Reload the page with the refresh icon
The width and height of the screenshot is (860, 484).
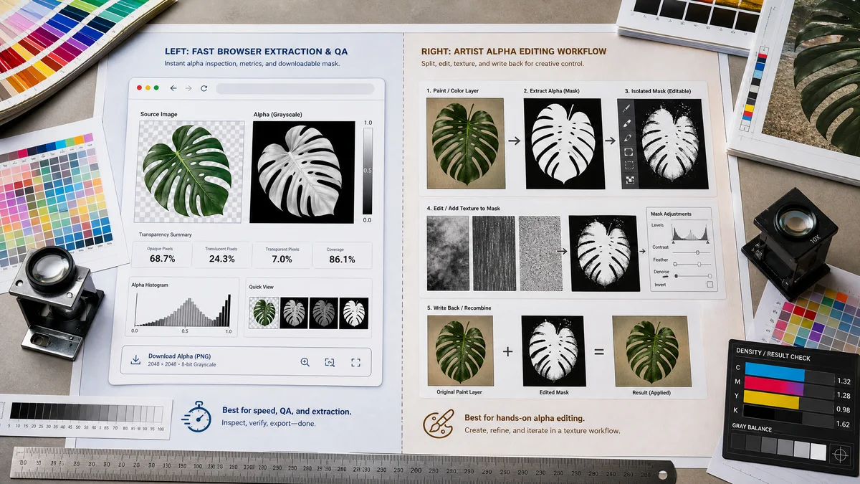[x=204, y=88]
